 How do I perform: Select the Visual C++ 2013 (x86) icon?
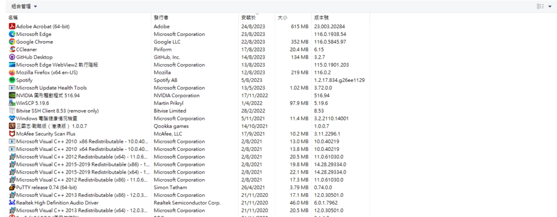tap(12, 195)
